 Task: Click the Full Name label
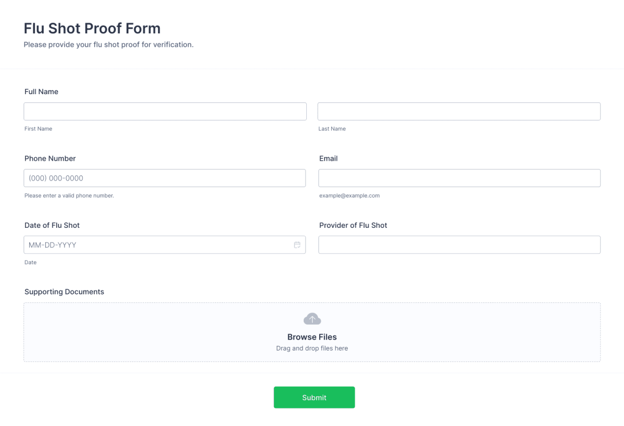click(x=42, y=92)
